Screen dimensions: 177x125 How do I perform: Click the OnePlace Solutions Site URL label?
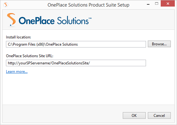coord(29,56)
